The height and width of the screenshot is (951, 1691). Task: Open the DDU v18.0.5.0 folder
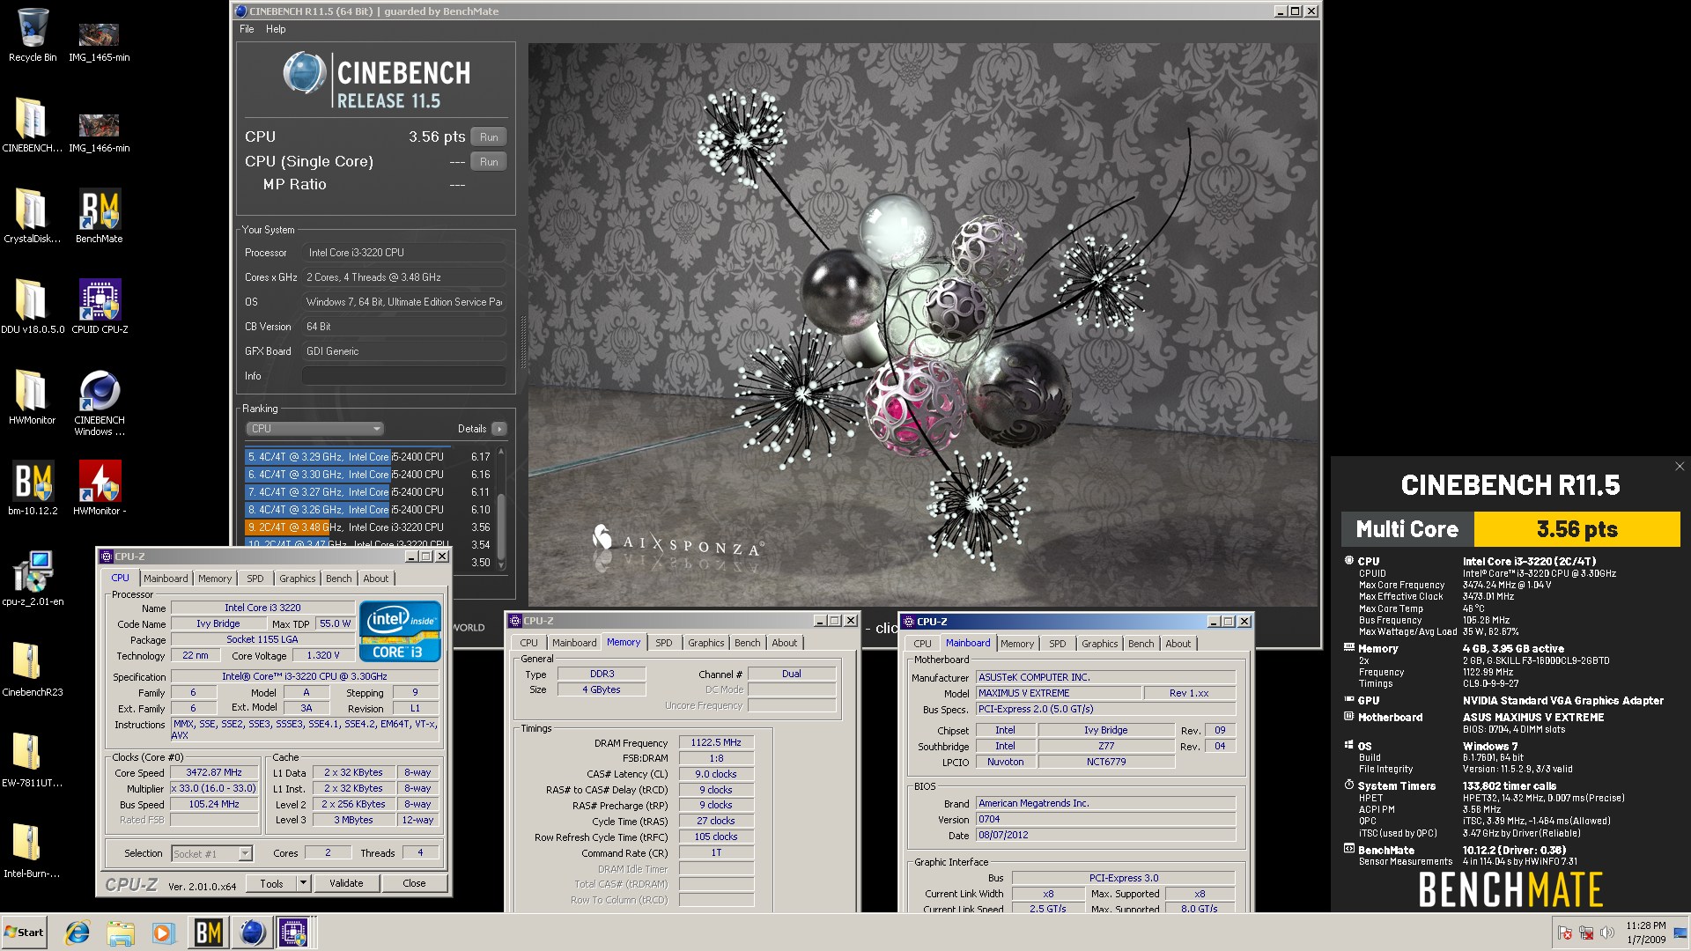pyautogui.click(x=33, y=306)
